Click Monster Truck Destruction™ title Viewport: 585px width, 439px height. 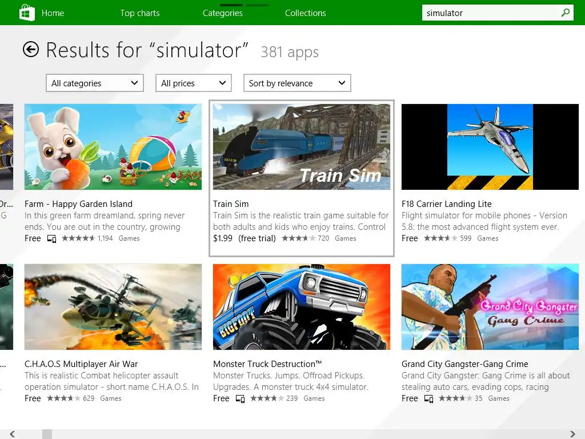click(267, 364)
